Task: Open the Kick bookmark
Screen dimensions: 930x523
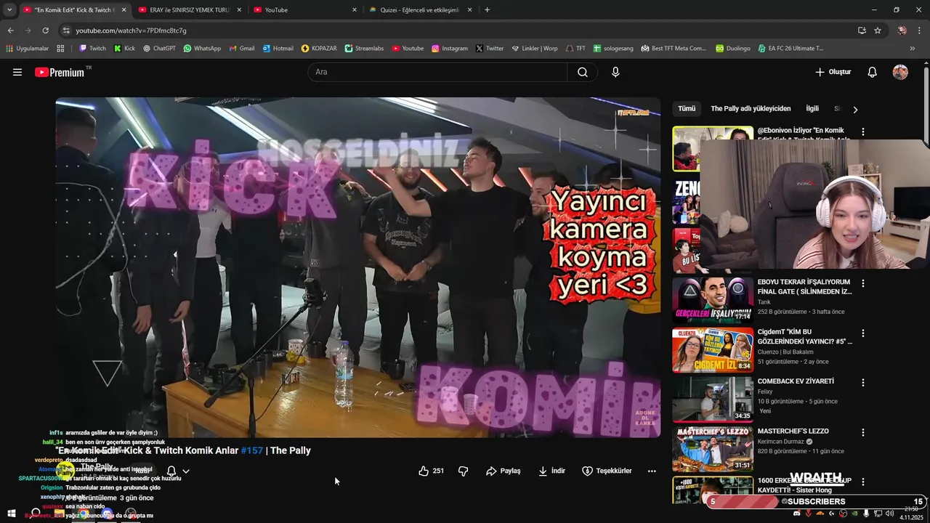Action: pos(124,49)
